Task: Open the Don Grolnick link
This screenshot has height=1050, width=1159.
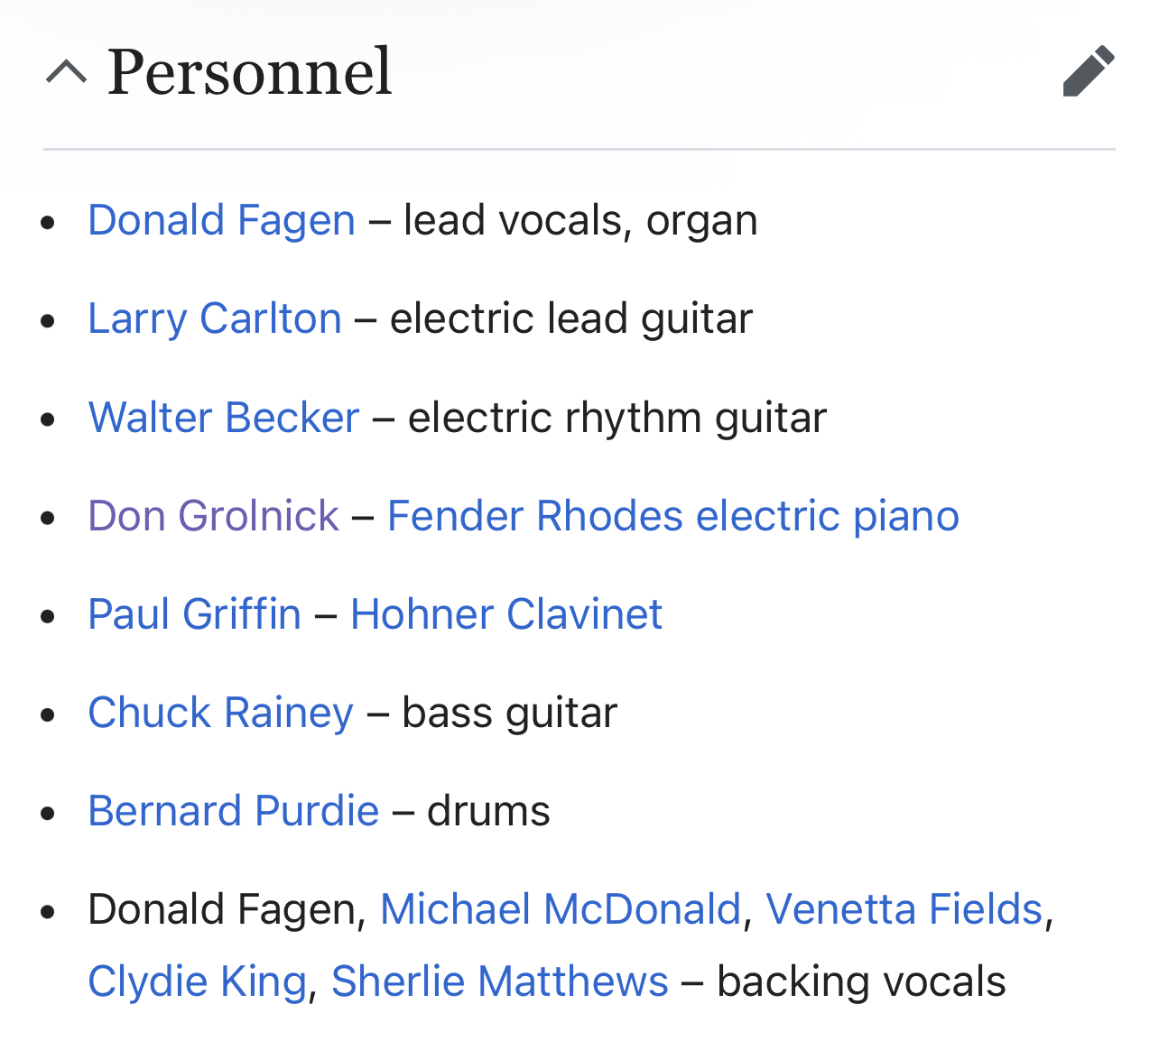Action: (213, 516)
